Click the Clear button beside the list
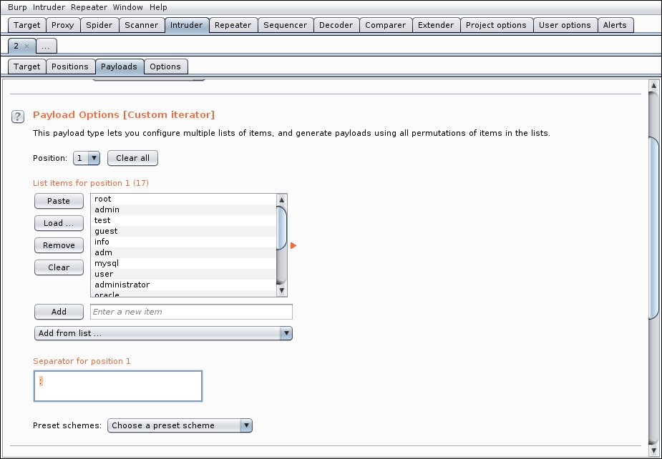The height and width of the screenshot is (459, 662). 59,267
